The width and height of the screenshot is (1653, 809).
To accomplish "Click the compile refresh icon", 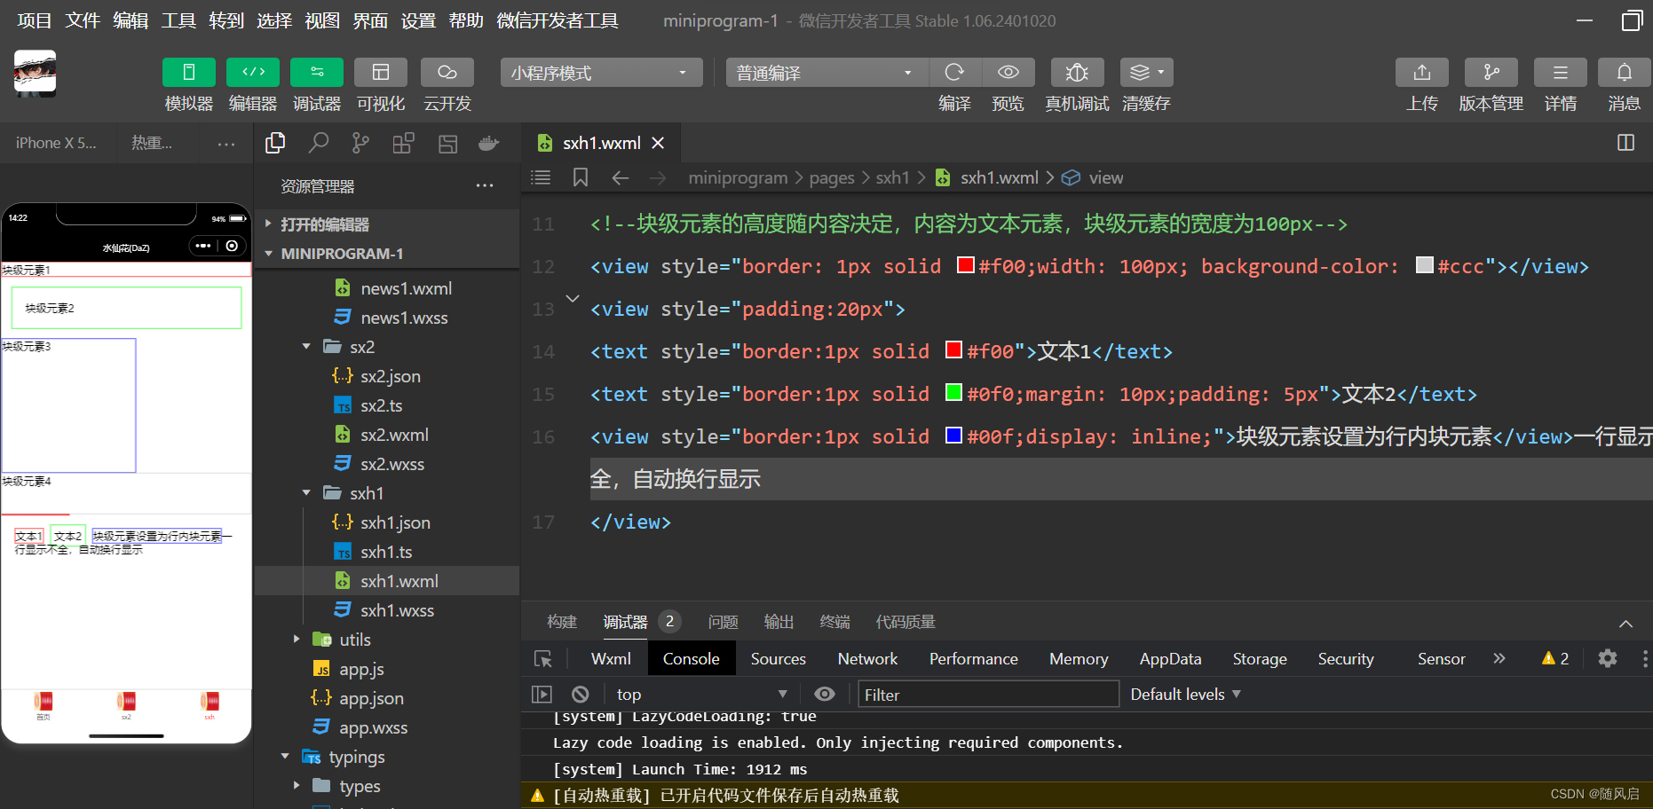I will click(x=954, y=72).
